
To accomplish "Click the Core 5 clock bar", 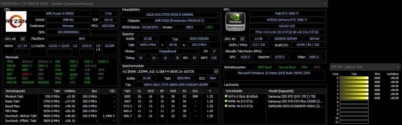I will pos(354,98).
